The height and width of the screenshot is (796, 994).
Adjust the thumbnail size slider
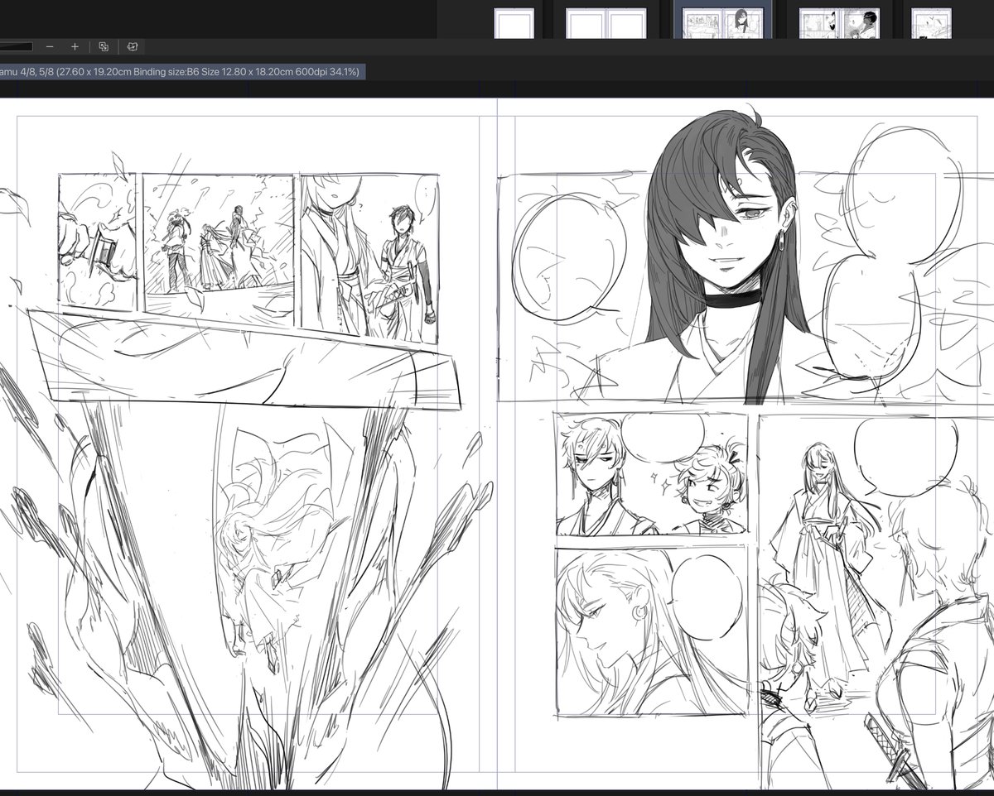pyautogui.click(x=17, y=47)
